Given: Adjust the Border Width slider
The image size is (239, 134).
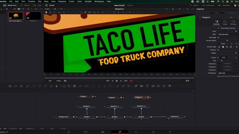Looking at the screenshot, I should coord(227,41).
